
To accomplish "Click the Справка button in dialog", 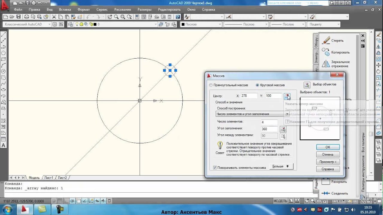I will pos(328,169).
